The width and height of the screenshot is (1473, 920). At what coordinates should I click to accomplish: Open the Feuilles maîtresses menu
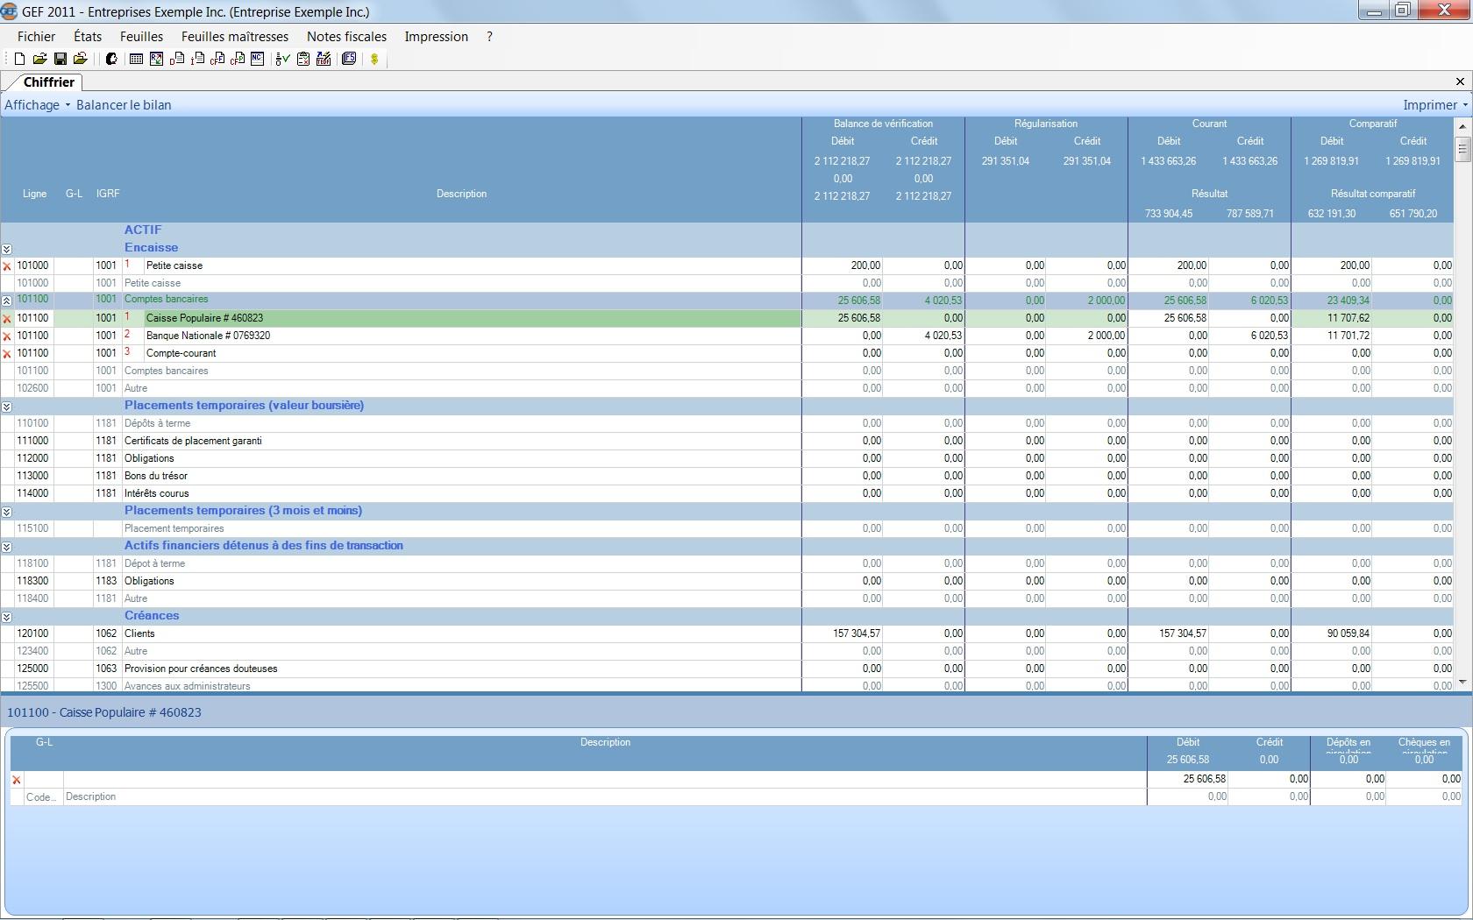pyautogui.click(x=234, y=37)
